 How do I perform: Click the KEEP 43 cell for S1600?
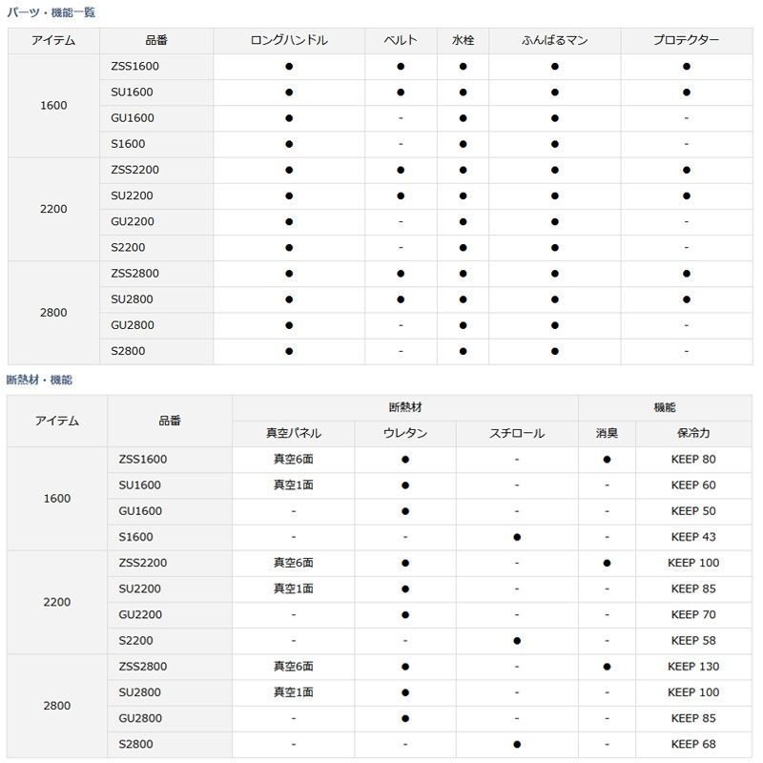[693, 537]
